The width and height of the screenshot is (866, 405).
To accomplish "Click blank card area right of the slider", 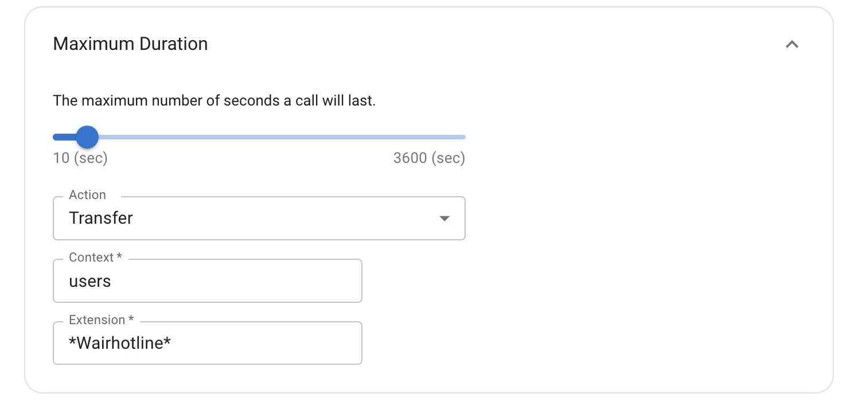I will point(631,137).
